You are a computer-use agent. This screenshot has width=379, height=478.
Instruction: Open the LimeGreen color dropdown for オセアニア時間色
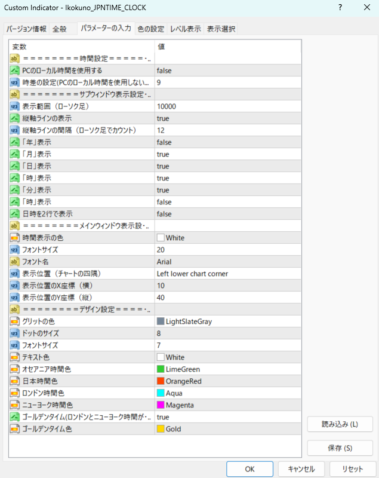click(227, 369)
